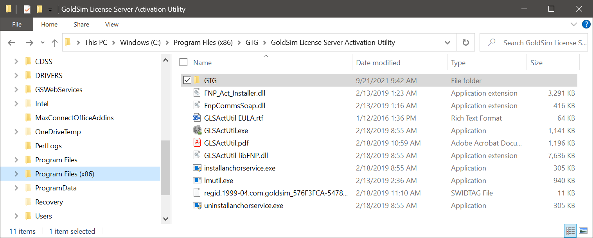The height and width of the screenshot is (238, 593).
Task: Uncheck the GTG folder checkbox
Action: (x=187, y=80)
